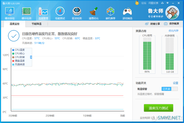Screen dimensions: 184x123
Task: Click the 鲁大师 5.20.1295 version title
Action: (11, 4)
